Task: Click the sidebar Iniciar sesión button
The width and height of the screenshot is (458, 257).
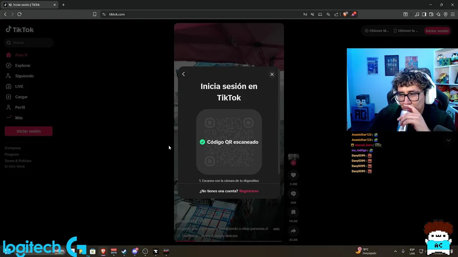Action: coord(29,131)
